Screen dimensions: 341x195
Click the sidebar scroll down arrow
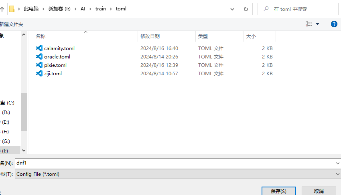24,150
